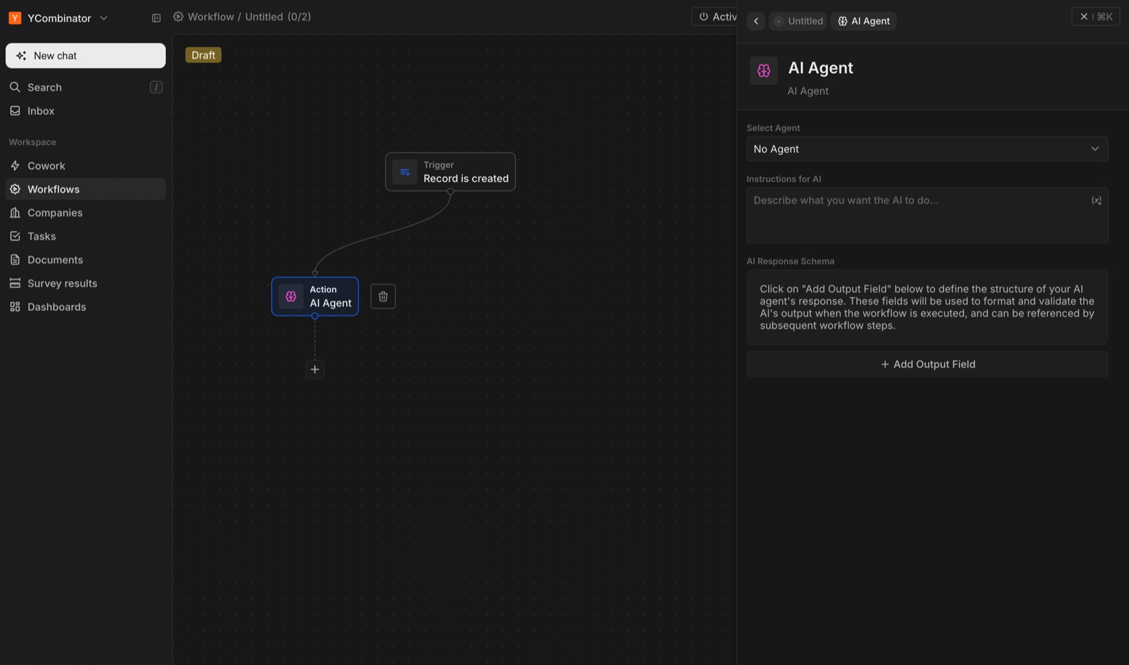1129x665 pixels.
Task: Go to Tasks
Action: 85,236
